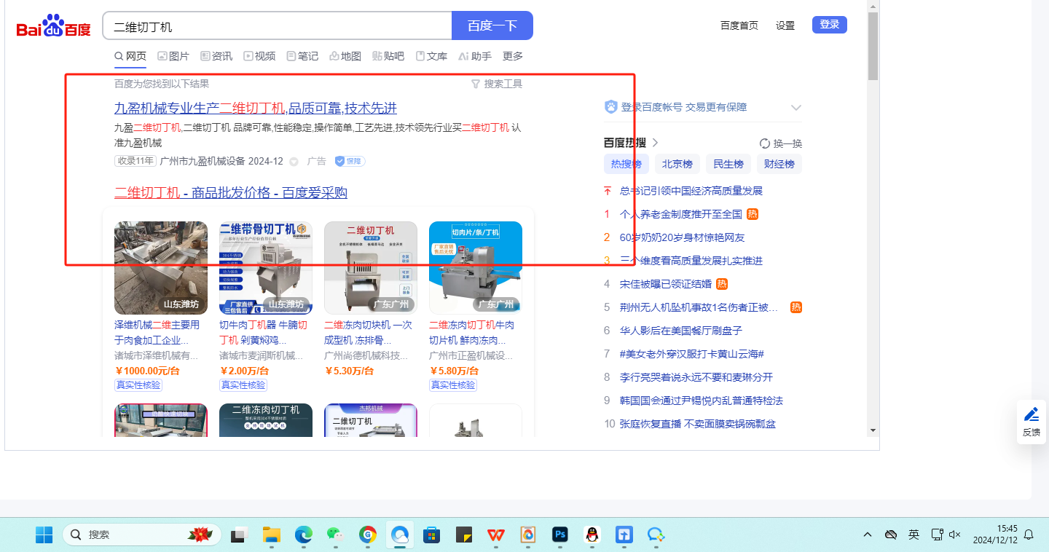Open the ad info dropdown beside 广告

(x=294, y=162)
